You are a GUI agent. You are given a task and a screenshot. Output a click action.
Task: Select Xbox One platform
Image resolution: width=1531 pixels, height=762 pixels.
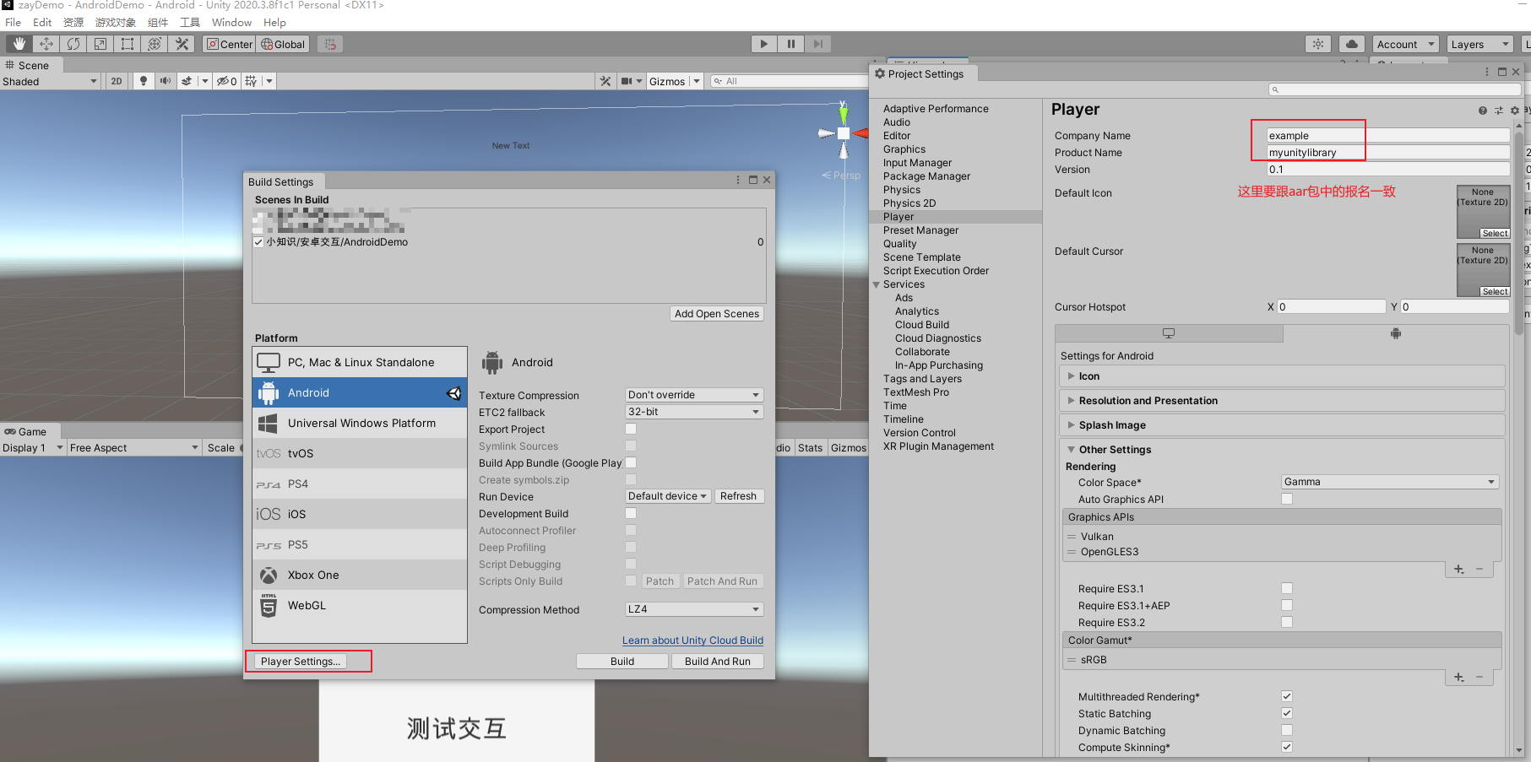pyautogui.click(x=360, y=575)
